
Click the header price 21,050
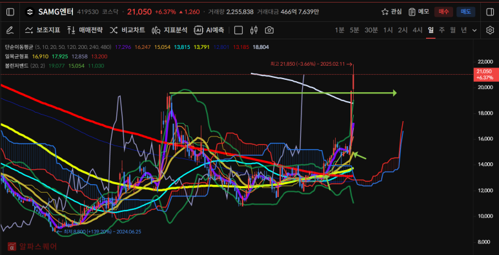click(139, 12)
